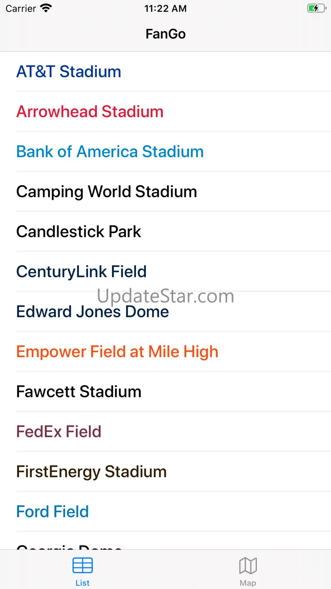
Task: Select Candlestick Park entry
Action: pyautogui.click(x=165, y=231)
